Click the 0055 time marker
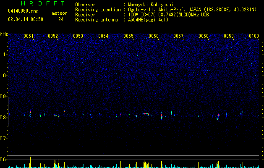Viewport: 264px width, 168px height. (x=128, y=36)
